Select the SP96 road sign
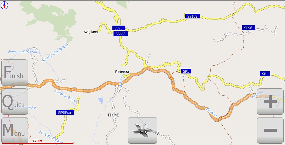 point(248,28)
